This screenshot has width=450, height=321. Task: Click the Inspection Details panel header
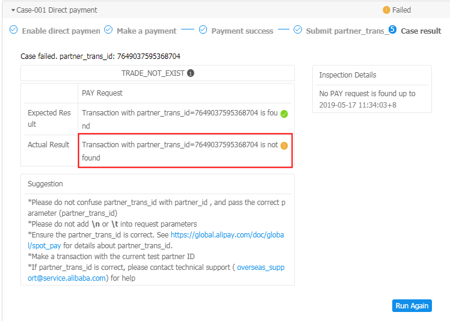pyautogui.click(x=348, y=75)
